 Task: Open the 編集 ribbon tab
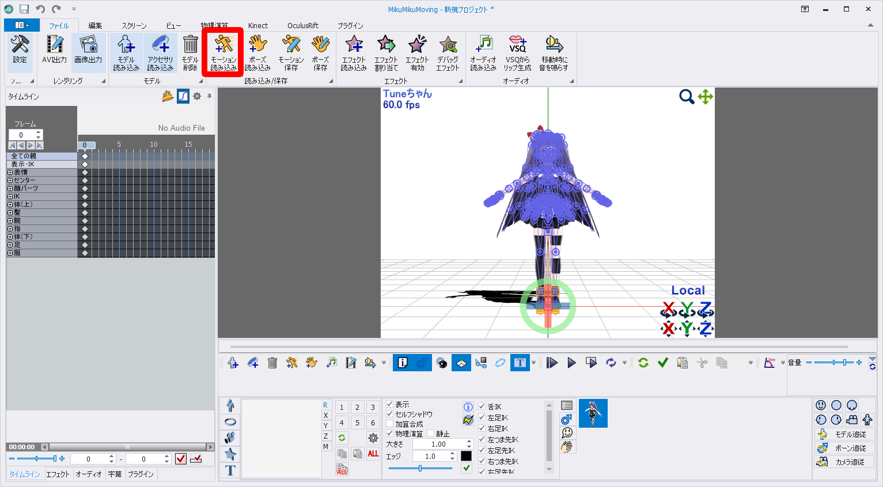pos(95,25)
